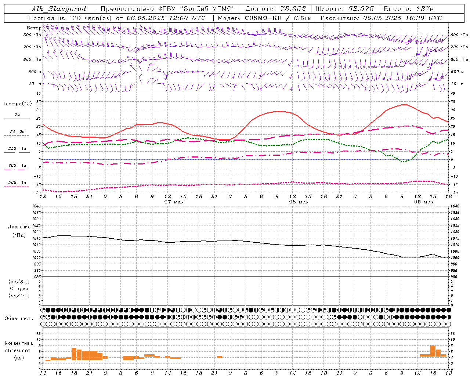Click the Тем-ра(°C) axis title

pyautogui.click(x=17, y=104)
